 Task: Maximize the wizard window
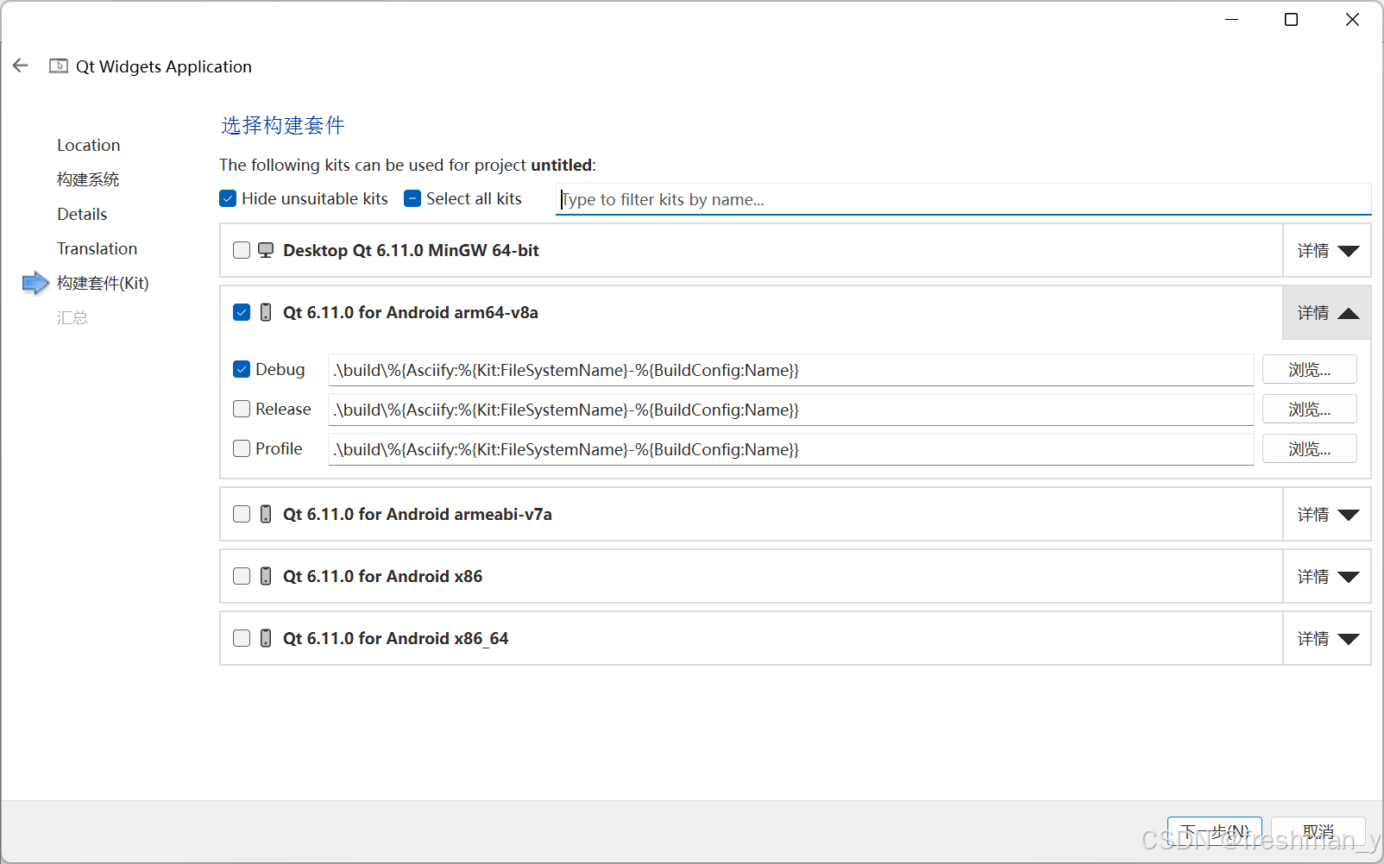pos(1291,20)
